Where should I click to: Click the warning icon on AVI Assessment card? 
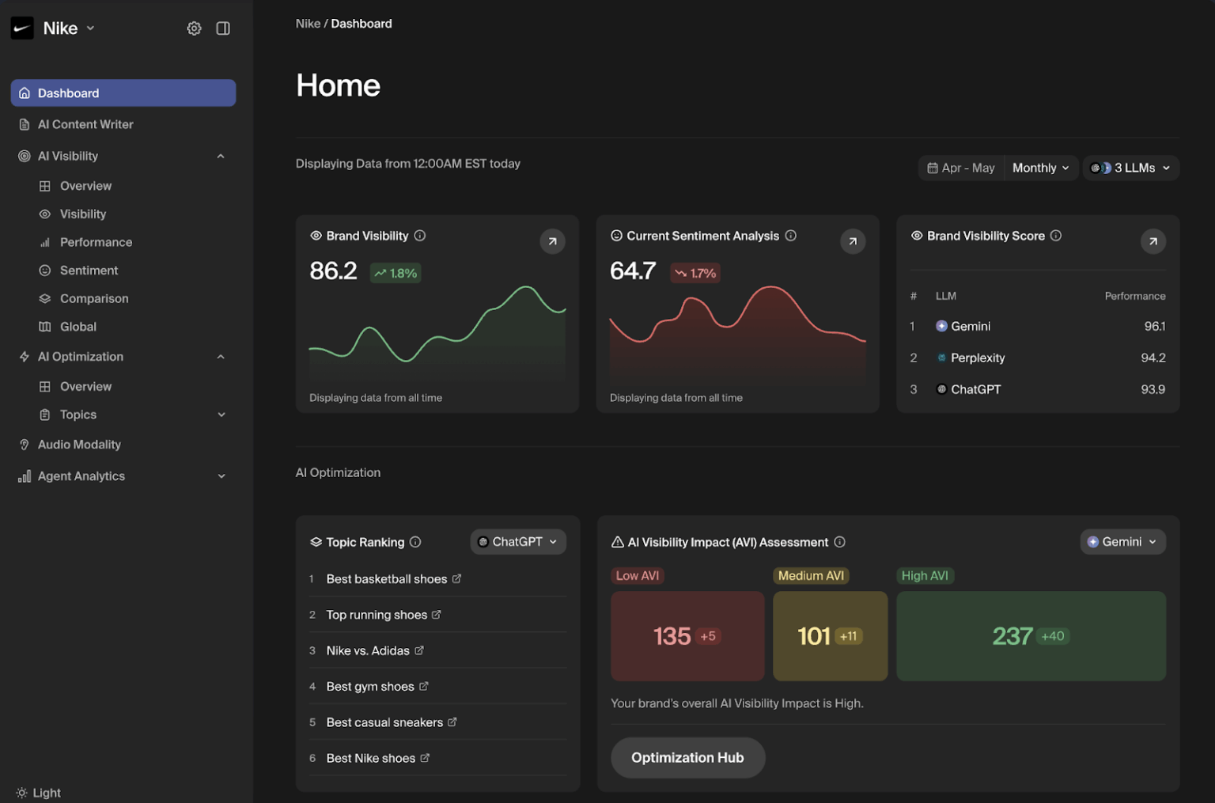617,542
